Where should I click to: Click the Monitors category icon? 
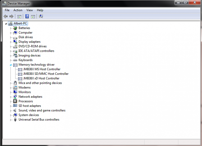pyautogui.click(x=15, y=92)
